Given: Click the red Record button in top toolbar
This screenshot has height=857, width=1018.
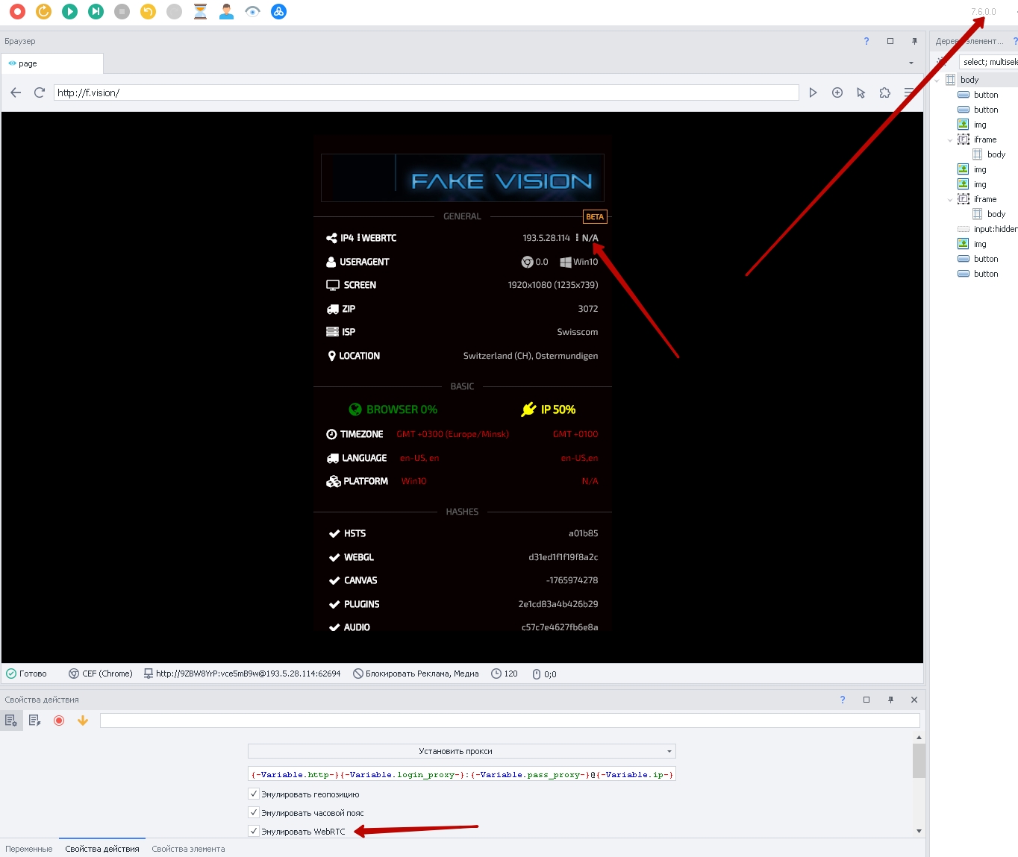Looking at the screenshot, I should 17,11.
